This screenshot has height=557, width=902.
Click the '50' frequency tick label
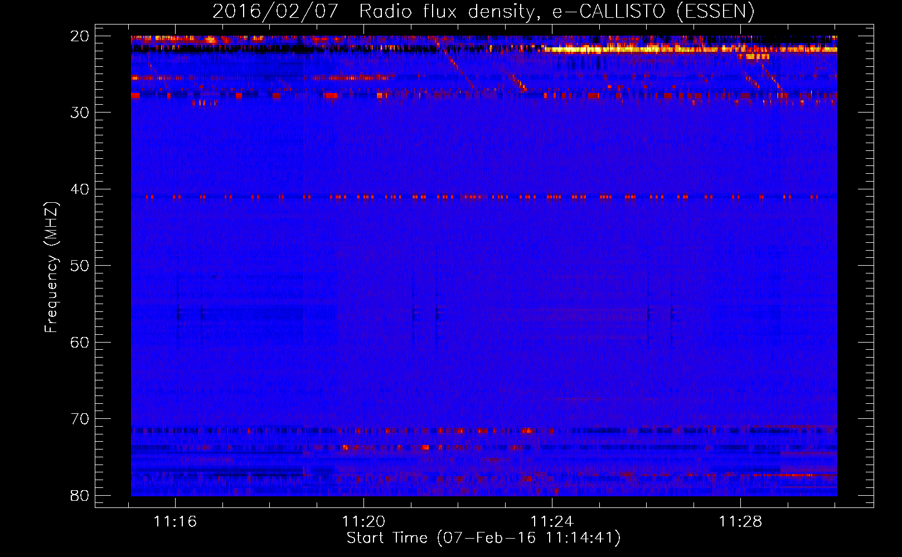point(80,266)
